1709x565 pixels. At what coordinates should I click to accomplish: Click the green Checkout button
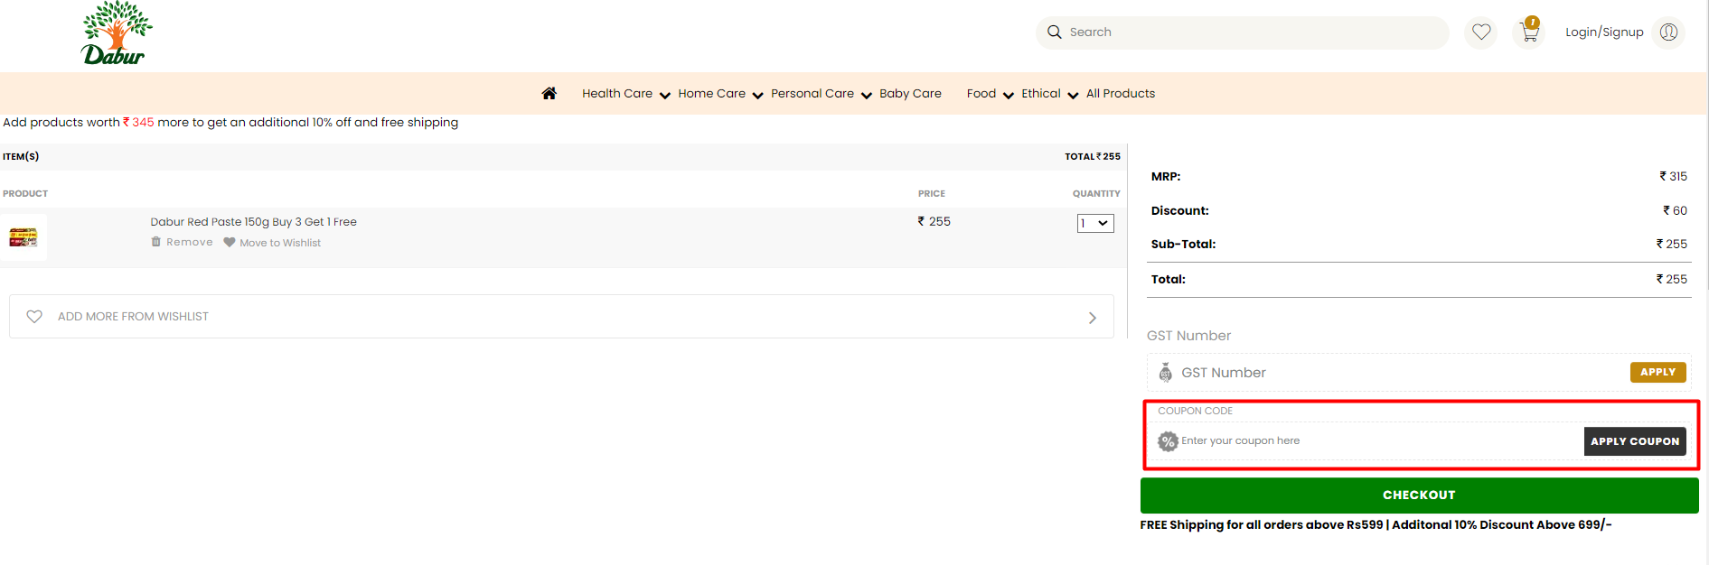(x=1419, y=496)
